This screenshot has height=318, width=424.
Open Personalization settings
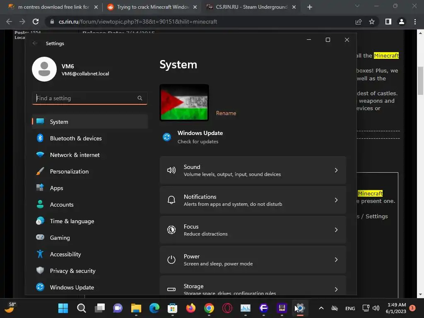[90, 171]
